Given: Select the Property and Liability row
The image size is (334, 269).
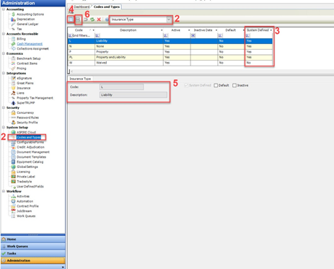Looking at the screenshot, I should coord(170,57).
